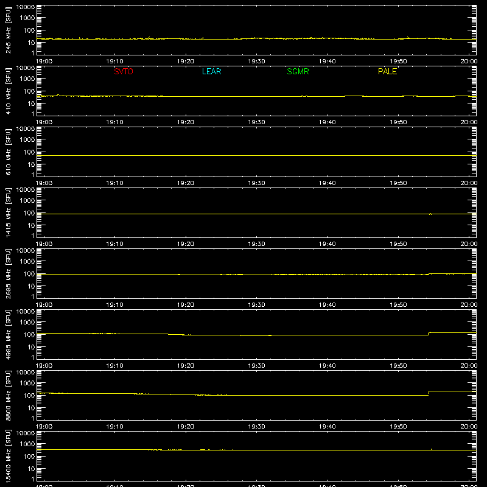Select the 2695 MHz [SFU] axis title
Screen dimensions: 487x487
pos(8,273)
